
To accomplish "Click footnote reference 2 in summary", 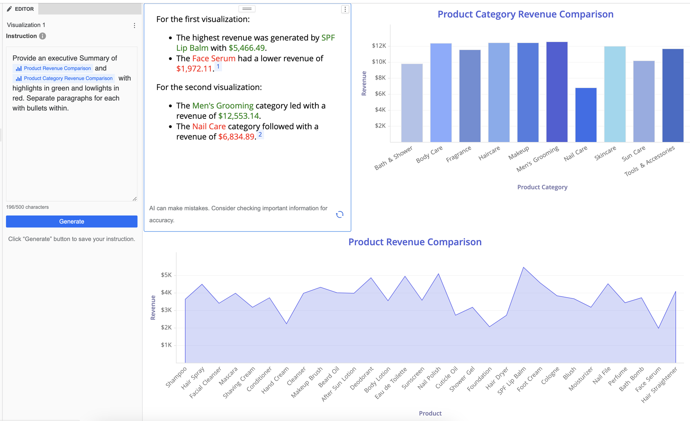I will pos(260,135).
